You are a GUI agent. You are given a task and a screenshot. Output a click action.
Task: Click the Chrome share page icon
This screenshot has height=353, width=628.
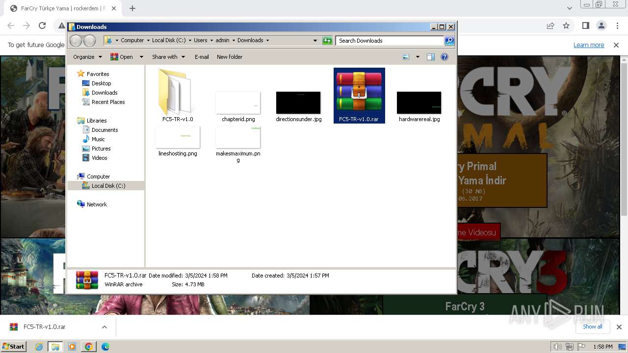tap(550, 26)
